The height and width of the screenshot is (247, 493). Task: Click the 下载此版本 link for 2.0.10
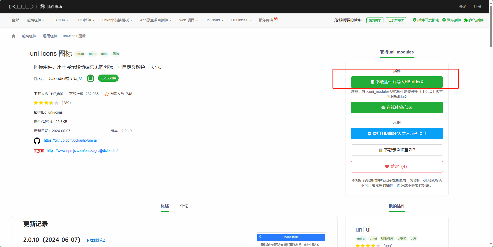pos(96,240)
